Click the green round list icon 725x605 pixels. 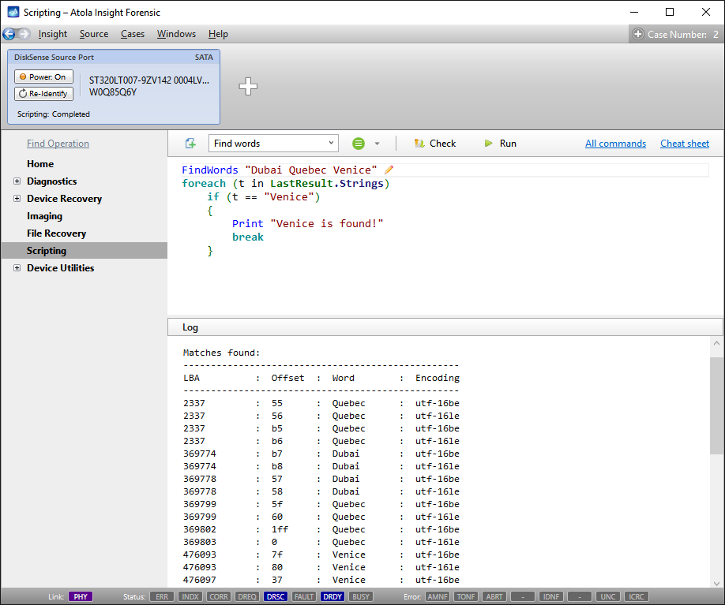point(359,144)
